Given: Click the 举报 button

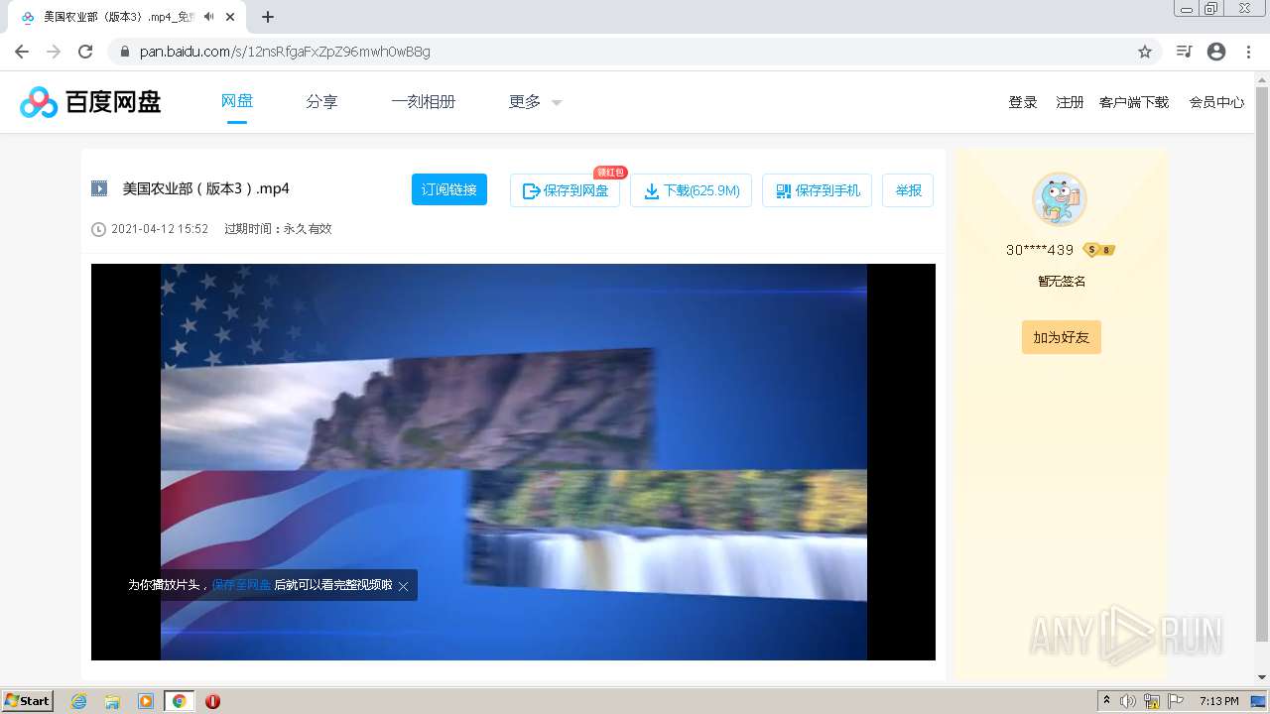Looking at the screenshot, I should (908, 190).
